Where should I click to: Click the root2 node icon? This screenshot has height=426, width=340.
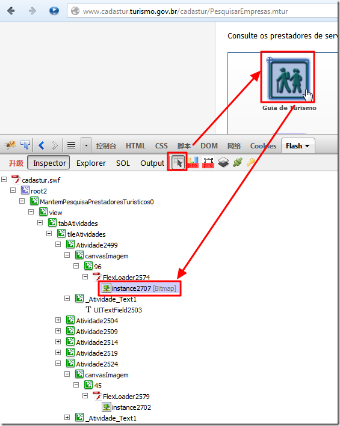click(25, 190)
